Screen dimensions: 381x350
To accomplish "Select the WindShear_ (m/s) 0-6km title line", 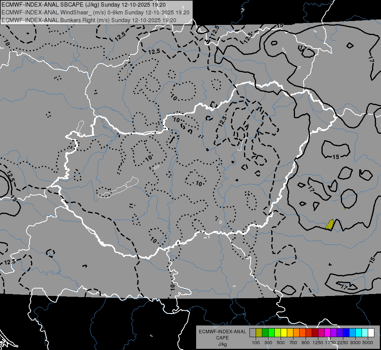I will (x=95, y=12).
